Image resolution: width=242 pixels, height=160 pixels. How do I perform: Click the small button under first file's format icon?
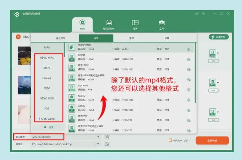[213, 61]
